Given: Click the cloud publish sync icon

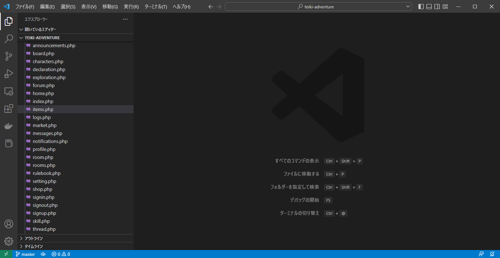Looking at the screenshot, I should 43,254.
